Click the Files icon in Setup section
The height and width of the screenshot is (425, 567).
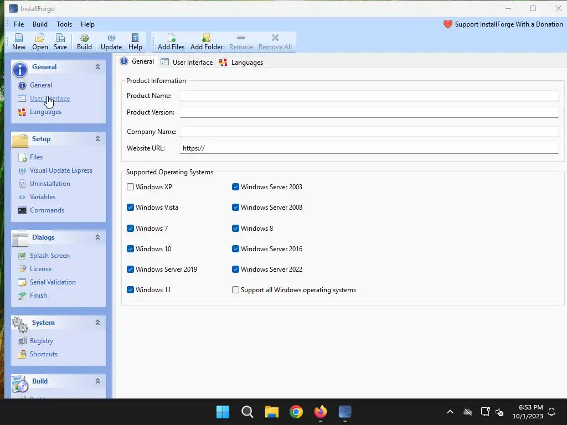pyautogui.click(x=22, y=157)
